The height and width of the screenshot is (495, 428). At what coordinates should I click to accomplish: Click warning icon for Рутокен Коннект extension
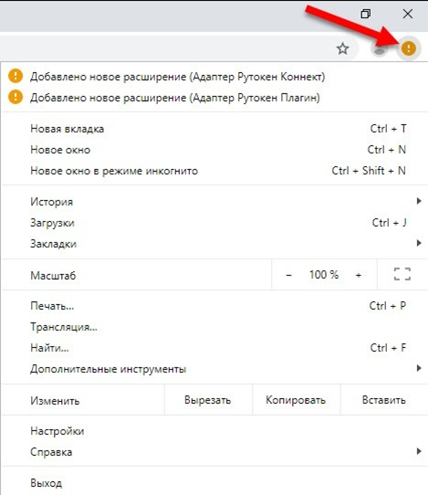pos(16,76)
